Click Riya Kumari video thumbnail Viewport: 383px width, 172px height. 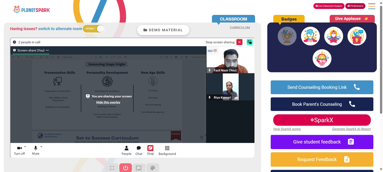[230, 87]
